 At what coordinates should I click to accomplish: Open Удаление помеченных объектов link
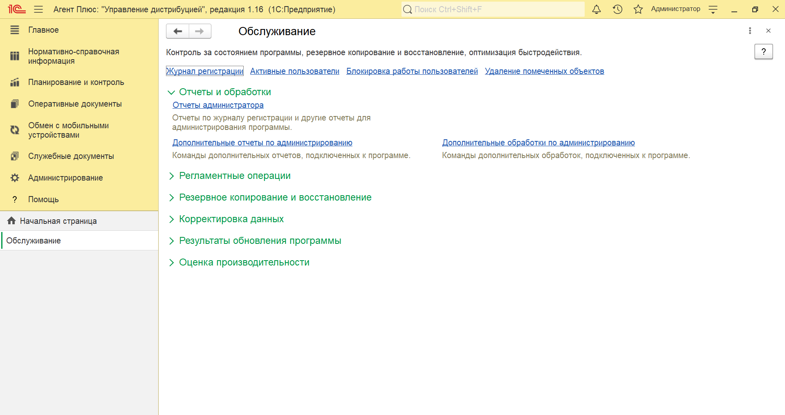pos(545,71)
